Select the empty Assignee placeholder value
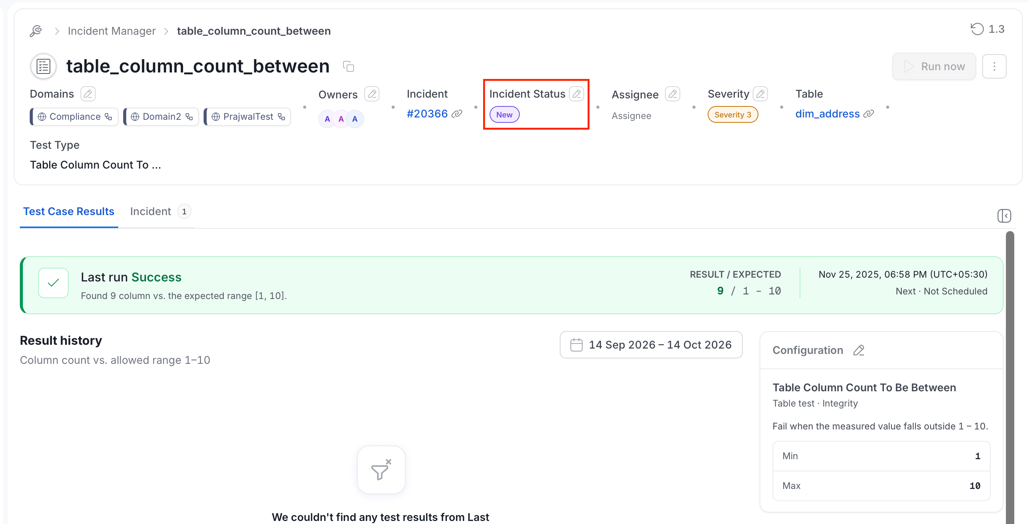Image resolution: width=1028 pixels, height=524 pixels. (x=631, y=116)
